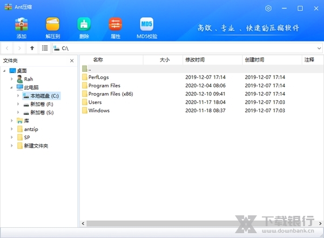Select the Users folder row
The image size is (324, 238).
(x=201, y=102)
